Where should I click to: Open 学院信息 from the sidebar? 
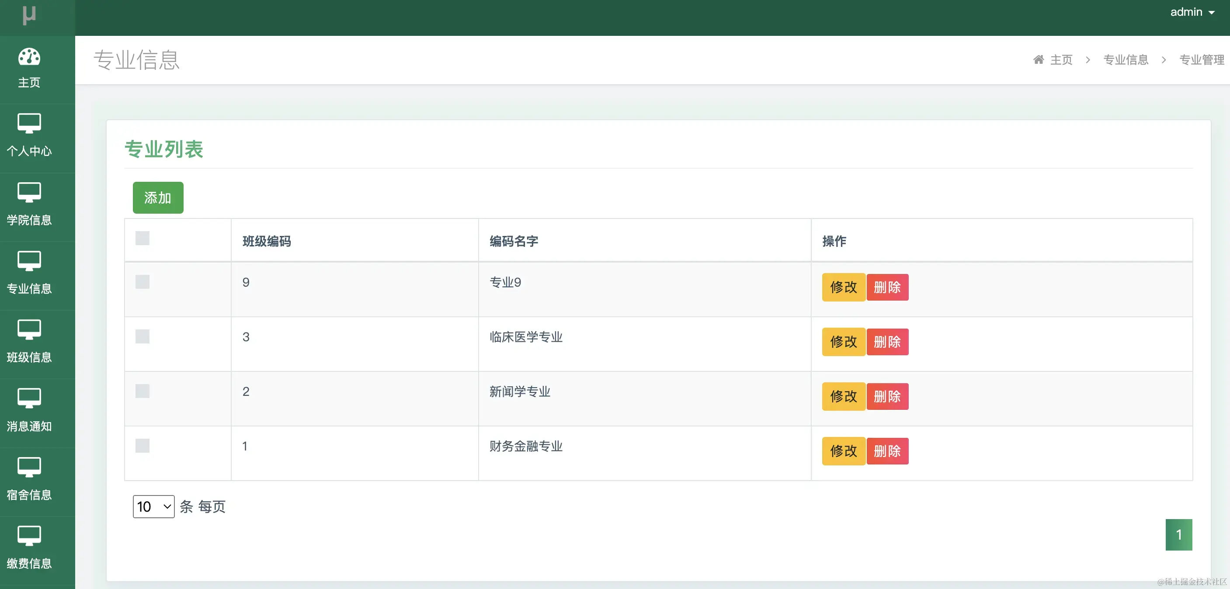tap(29, 205)
